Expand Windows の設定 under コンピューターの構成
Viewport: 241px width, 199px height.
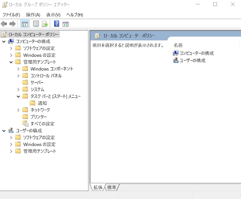point(11,55)
